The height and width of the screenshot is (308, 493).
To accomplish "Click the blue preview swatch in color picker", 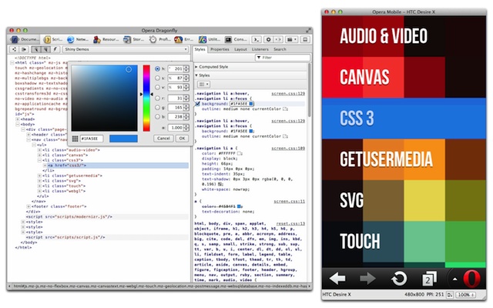I will click(x=123, y=139).
